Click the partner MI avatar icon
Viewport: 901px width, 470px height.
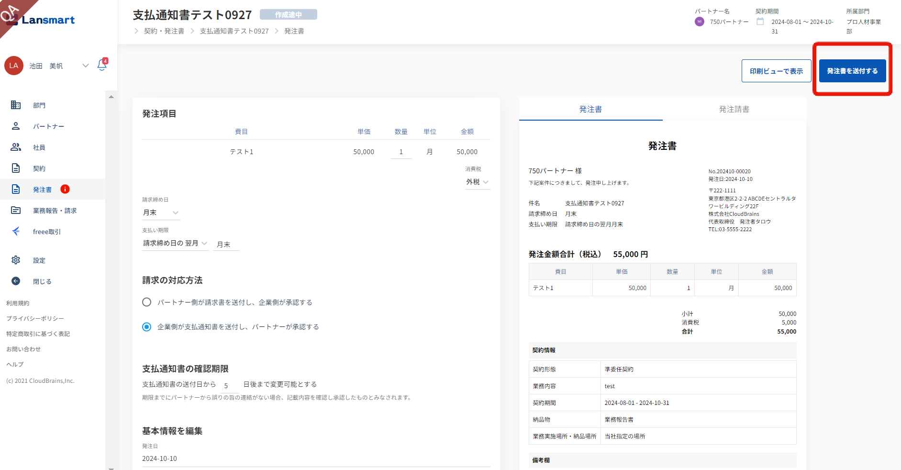(x=699, y=22)
